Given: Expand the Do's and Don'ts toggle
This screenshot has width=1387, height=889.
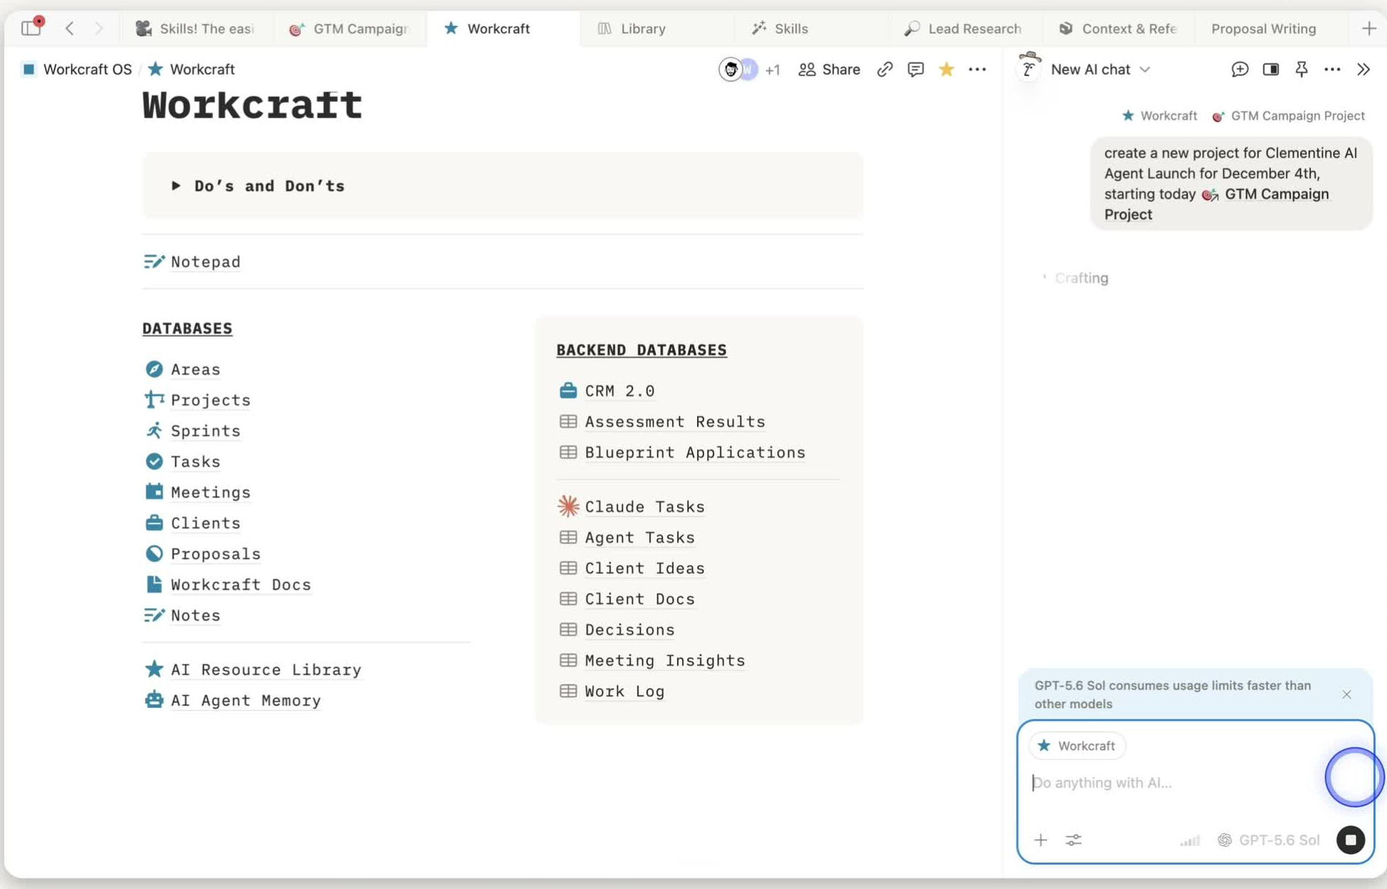Looking at the screenshot, I should coord(176,186).
